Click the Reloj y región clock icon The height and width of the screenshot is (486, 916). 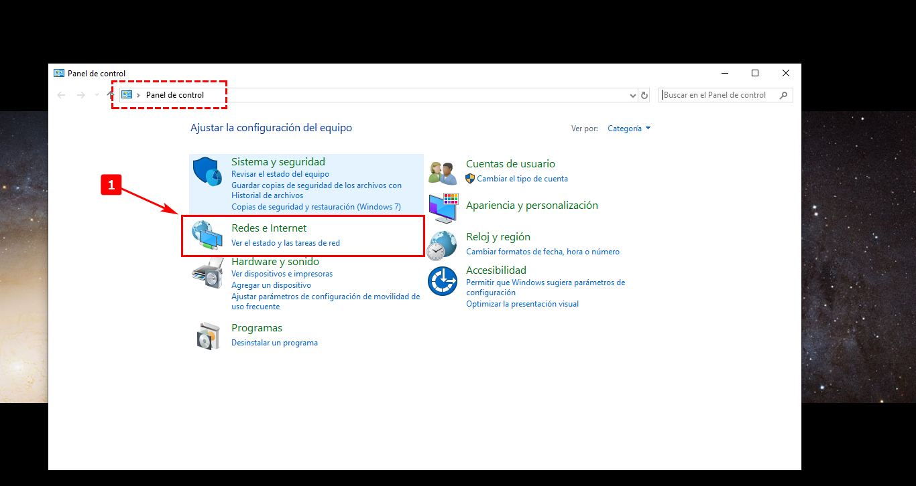(x=443, y=245)
